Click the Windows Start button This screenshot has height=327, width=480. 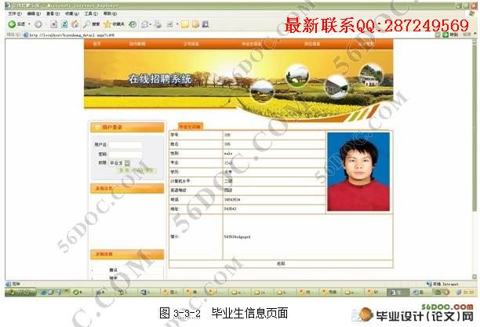tap(20, 292)
